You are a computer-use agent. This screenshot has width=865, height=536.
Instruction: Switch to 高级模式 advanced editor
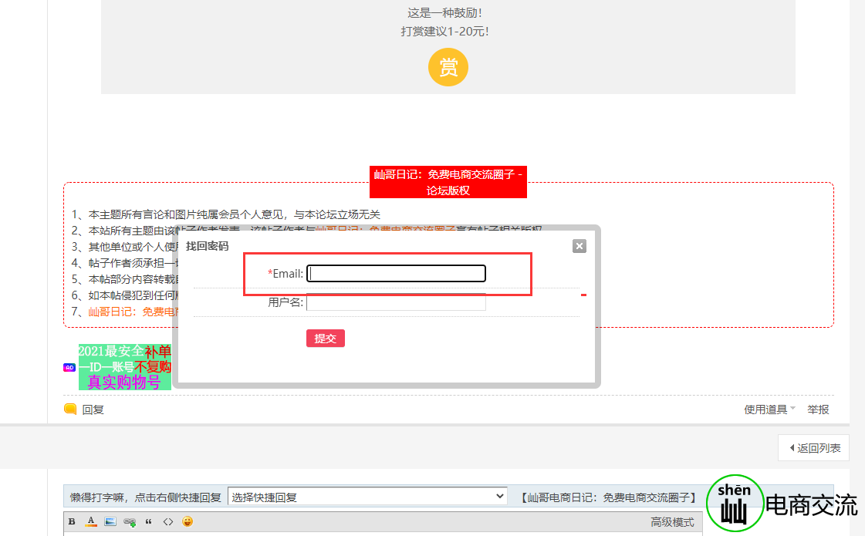672,522
